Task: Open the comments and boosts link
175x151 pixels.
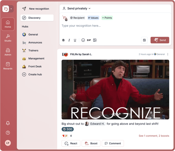Action: (x=154, y=136)
